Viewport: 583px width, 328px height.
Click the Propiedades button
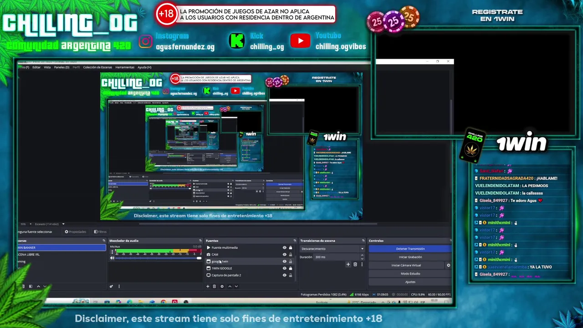pyautogui.click(x=76, y=231)
